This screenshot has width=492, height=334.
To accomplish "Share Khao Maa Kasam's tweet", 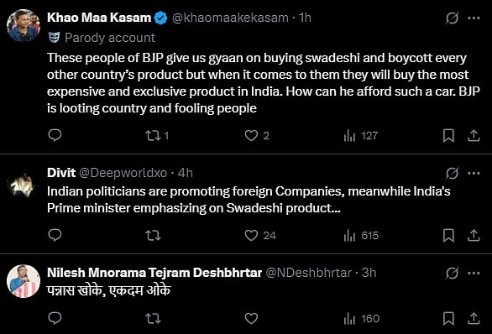I will pos(474,136).
